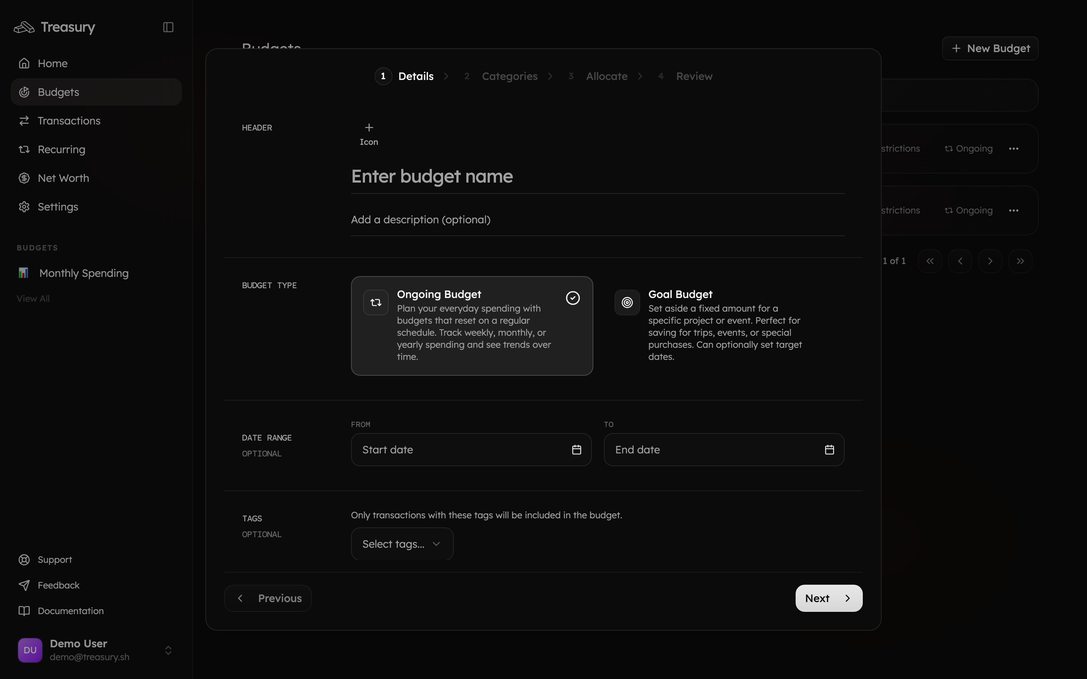Open the first budget row's more-options menu
The image size is (1087, 679).
1013,149
